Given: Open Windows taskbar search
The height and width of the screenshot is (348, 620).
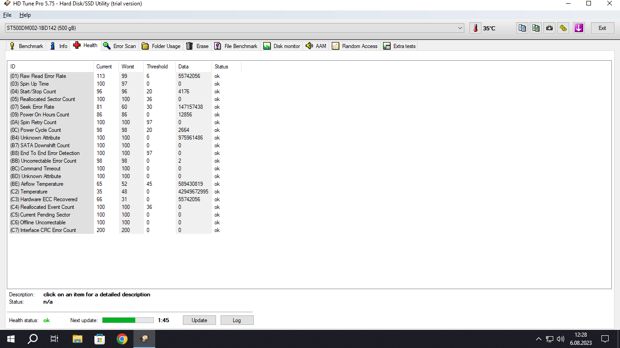Looking at the screenshot, I should click(33, 339).
